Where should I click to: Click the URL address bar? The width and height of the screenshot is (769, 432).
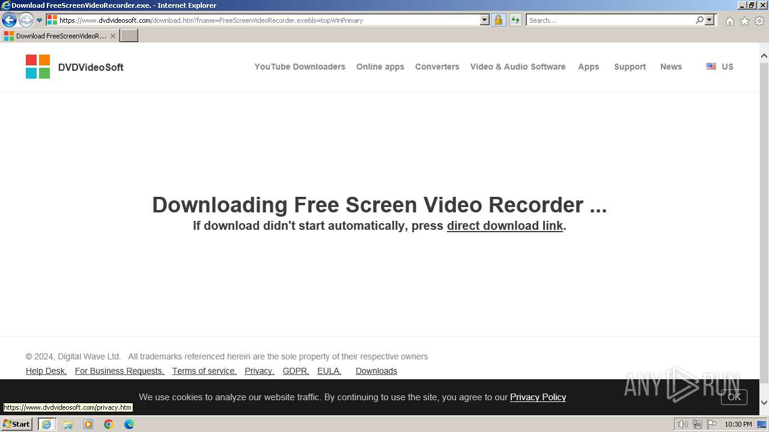point(263,20)
